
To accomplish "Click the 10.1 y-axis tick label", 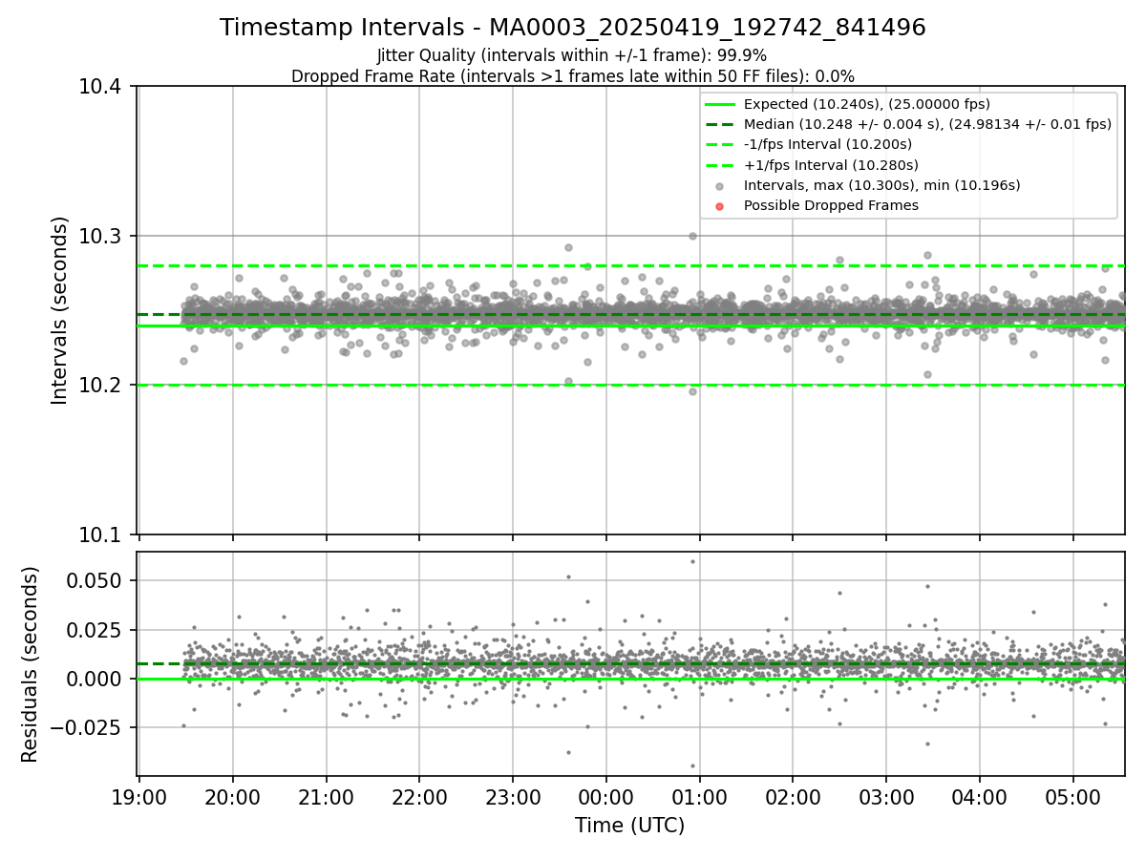I will [100, 534].
